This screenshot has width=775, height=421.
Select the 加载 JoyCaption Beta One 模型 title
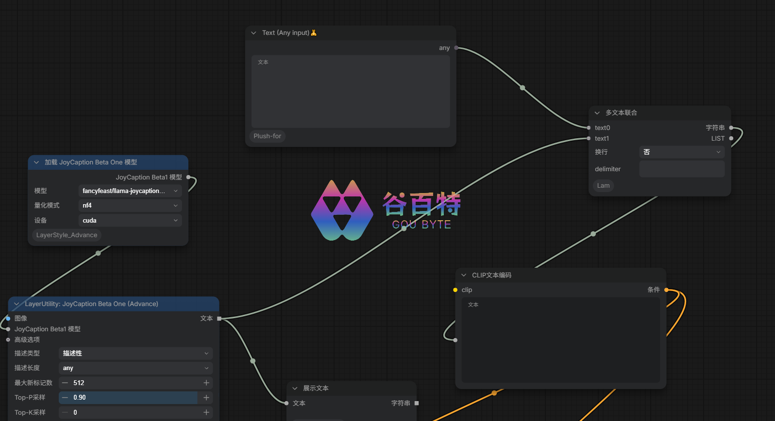click(91, 162)
